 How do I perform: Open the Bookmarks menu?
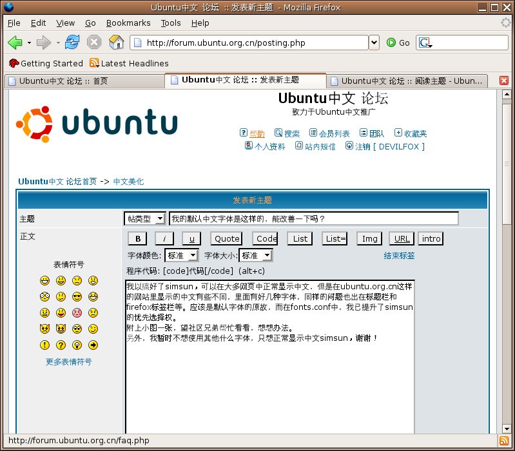[x=128, y=23]
